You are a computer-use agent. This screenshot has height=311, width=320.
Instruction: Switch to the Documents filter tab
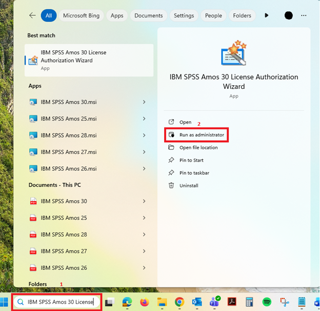point(148,15)
